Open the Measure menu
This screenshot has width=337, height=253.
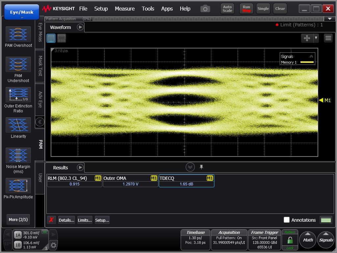tap(124, 9)
